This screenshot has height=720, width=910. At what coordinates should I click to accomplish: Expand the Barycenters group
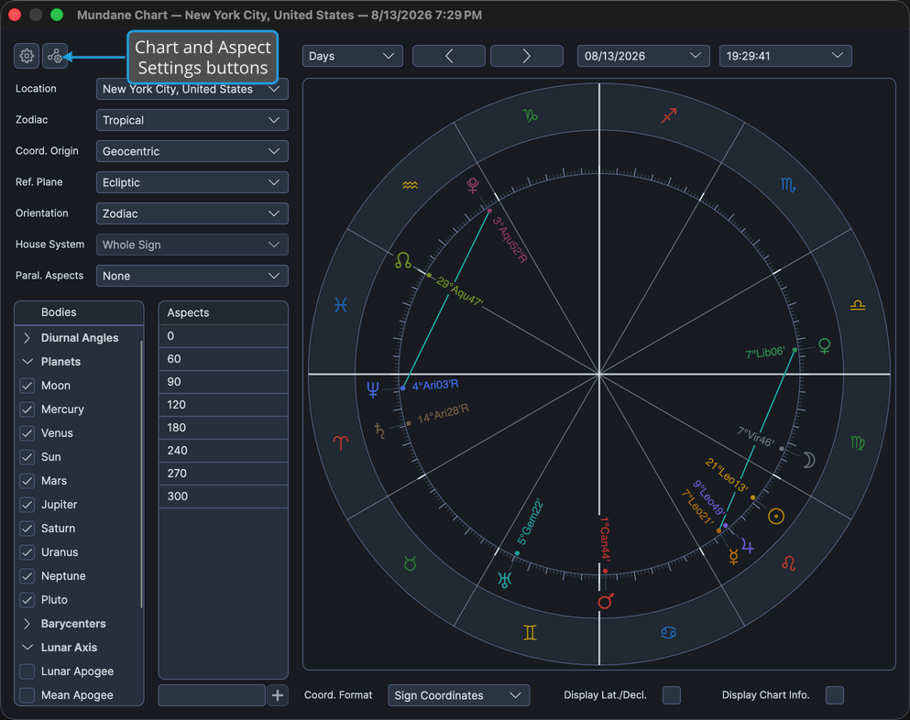tap(27, 624)
